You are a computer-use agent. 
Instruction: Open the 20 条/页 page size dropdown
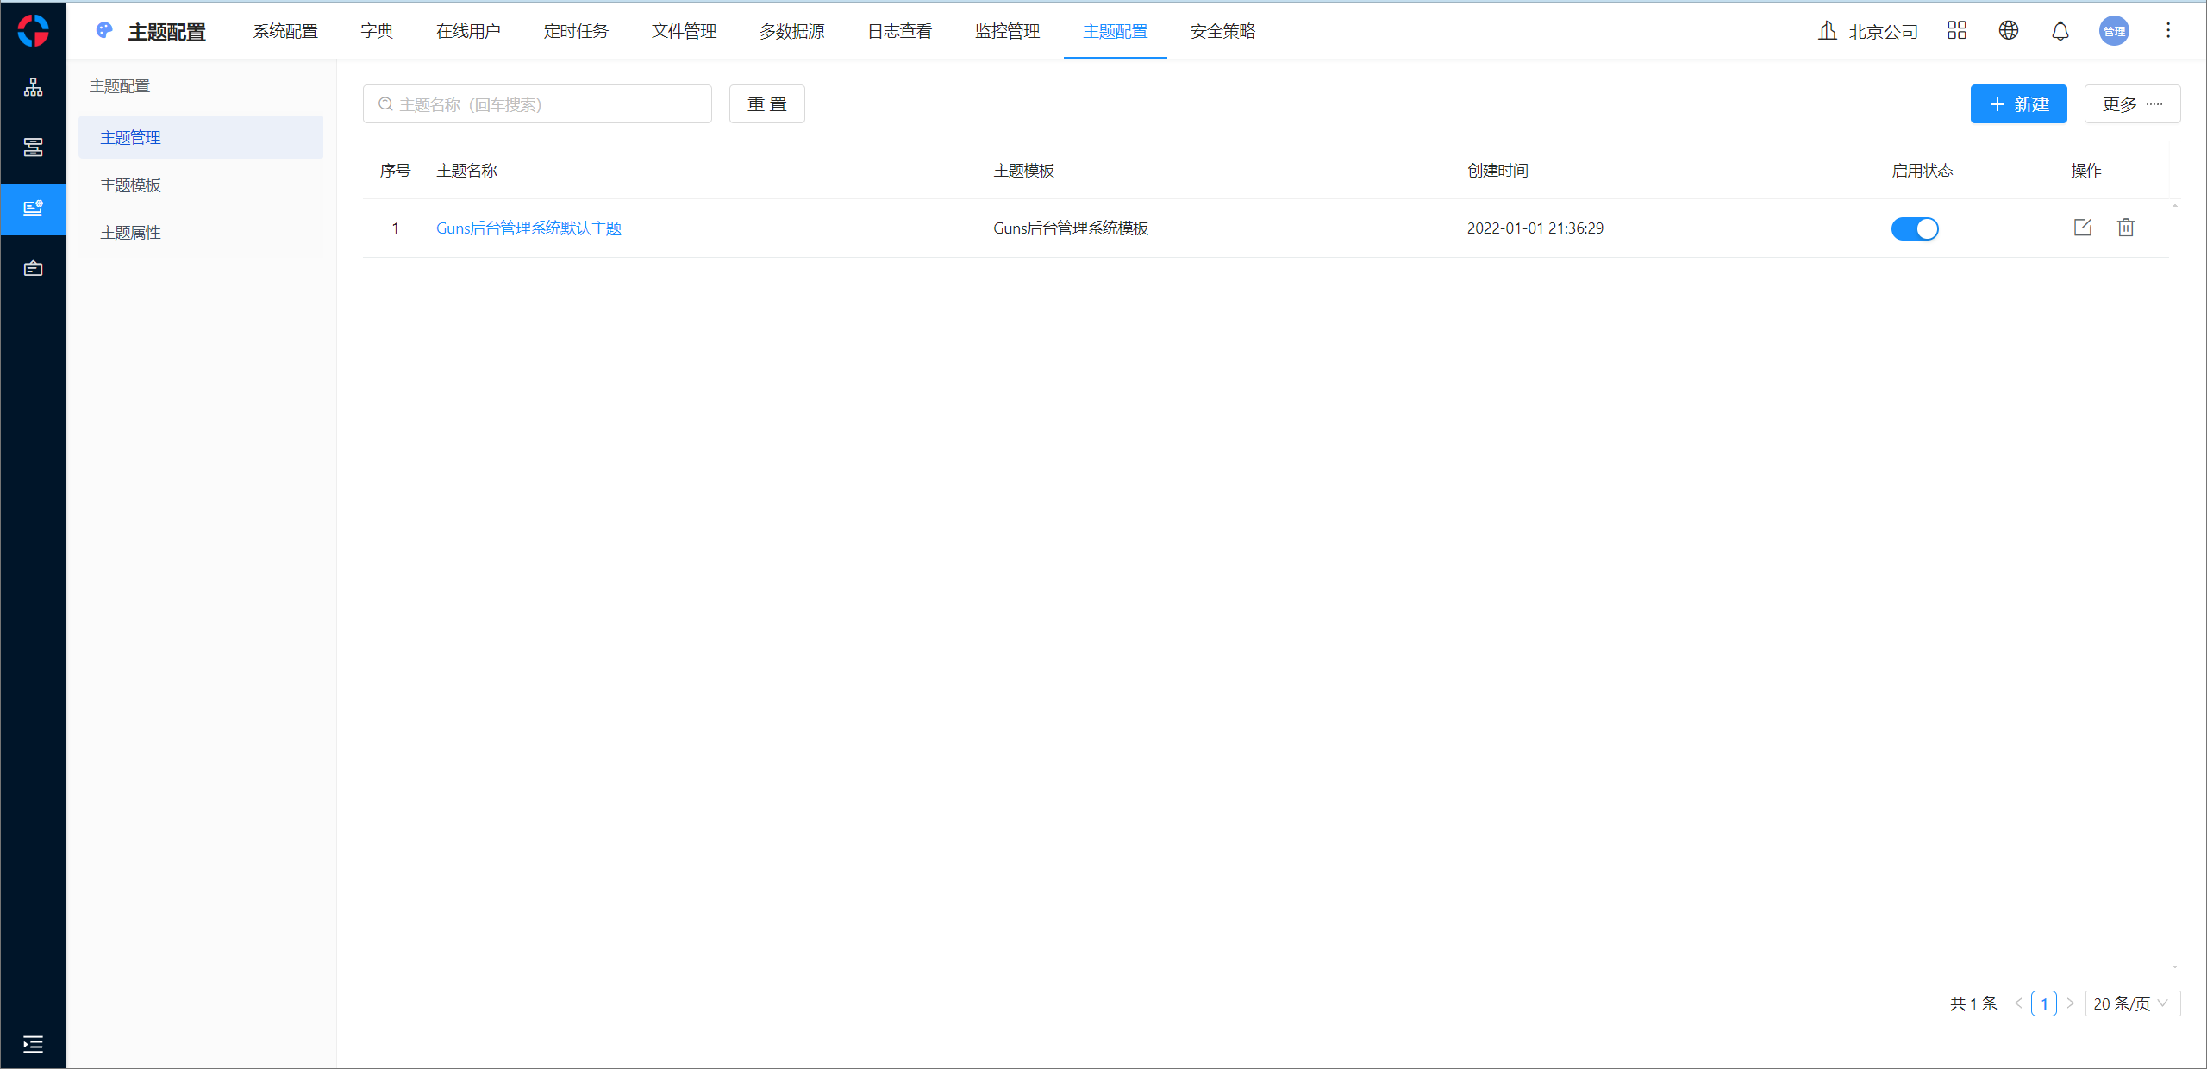(x=2132, y=1003)
